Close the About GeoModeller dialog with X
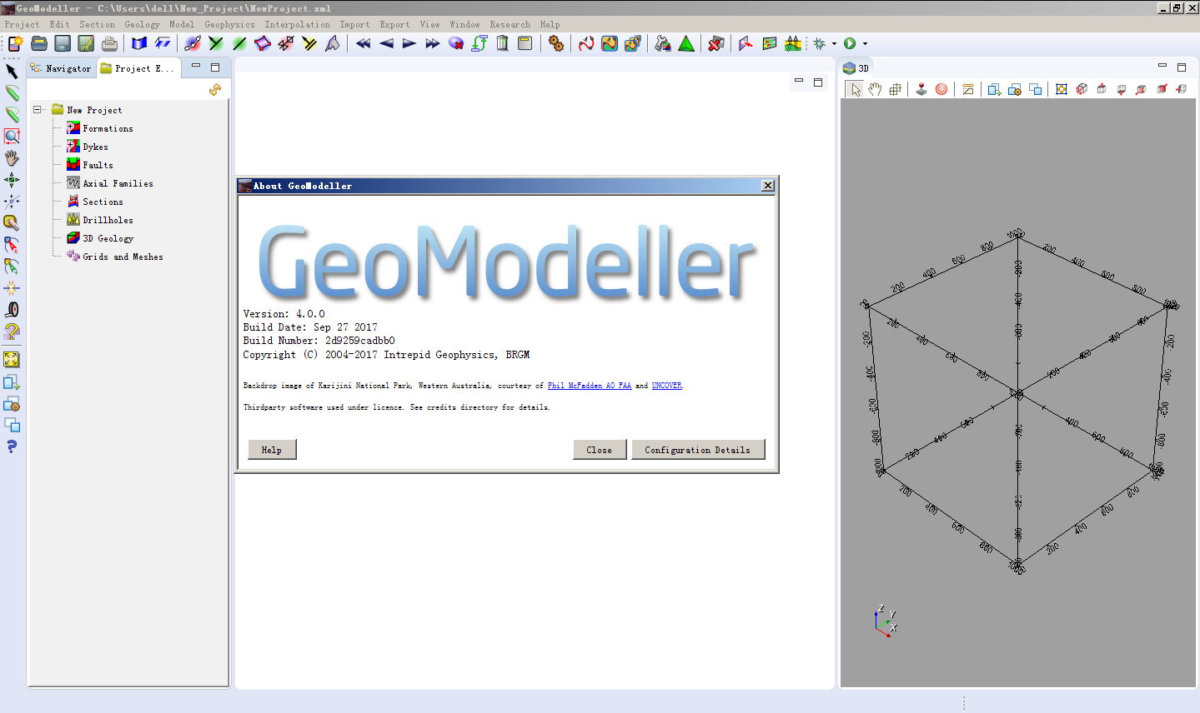 767,186
